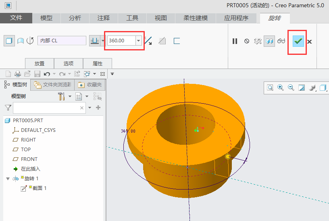Click the yellow angle drag handle
The width and height of the screenshot is (329, 221).
(x=228, y=156)
